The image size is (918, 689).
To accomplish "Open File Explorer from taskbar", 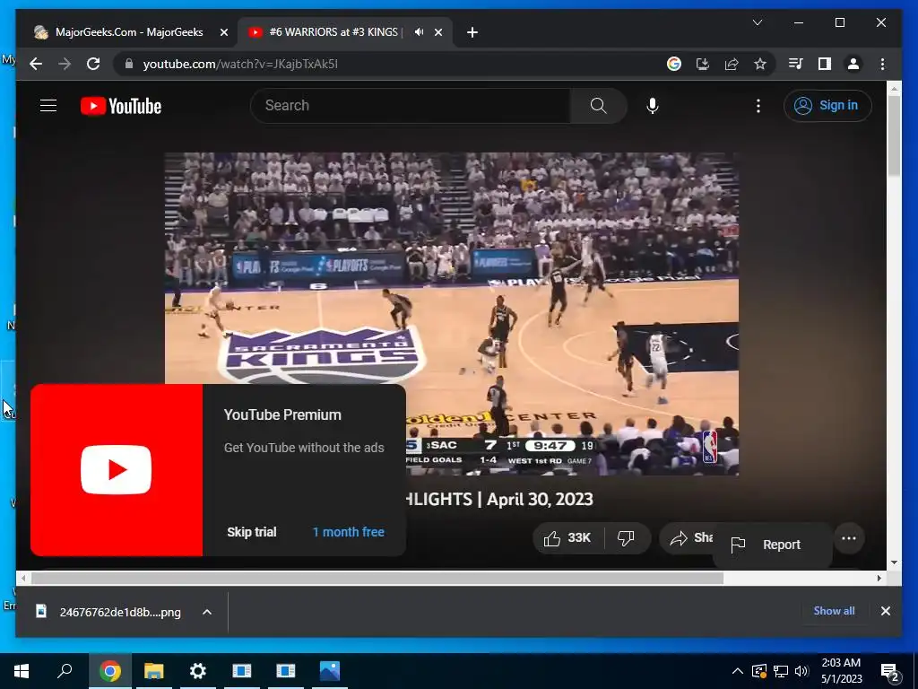I will click(x=154, y=671).
